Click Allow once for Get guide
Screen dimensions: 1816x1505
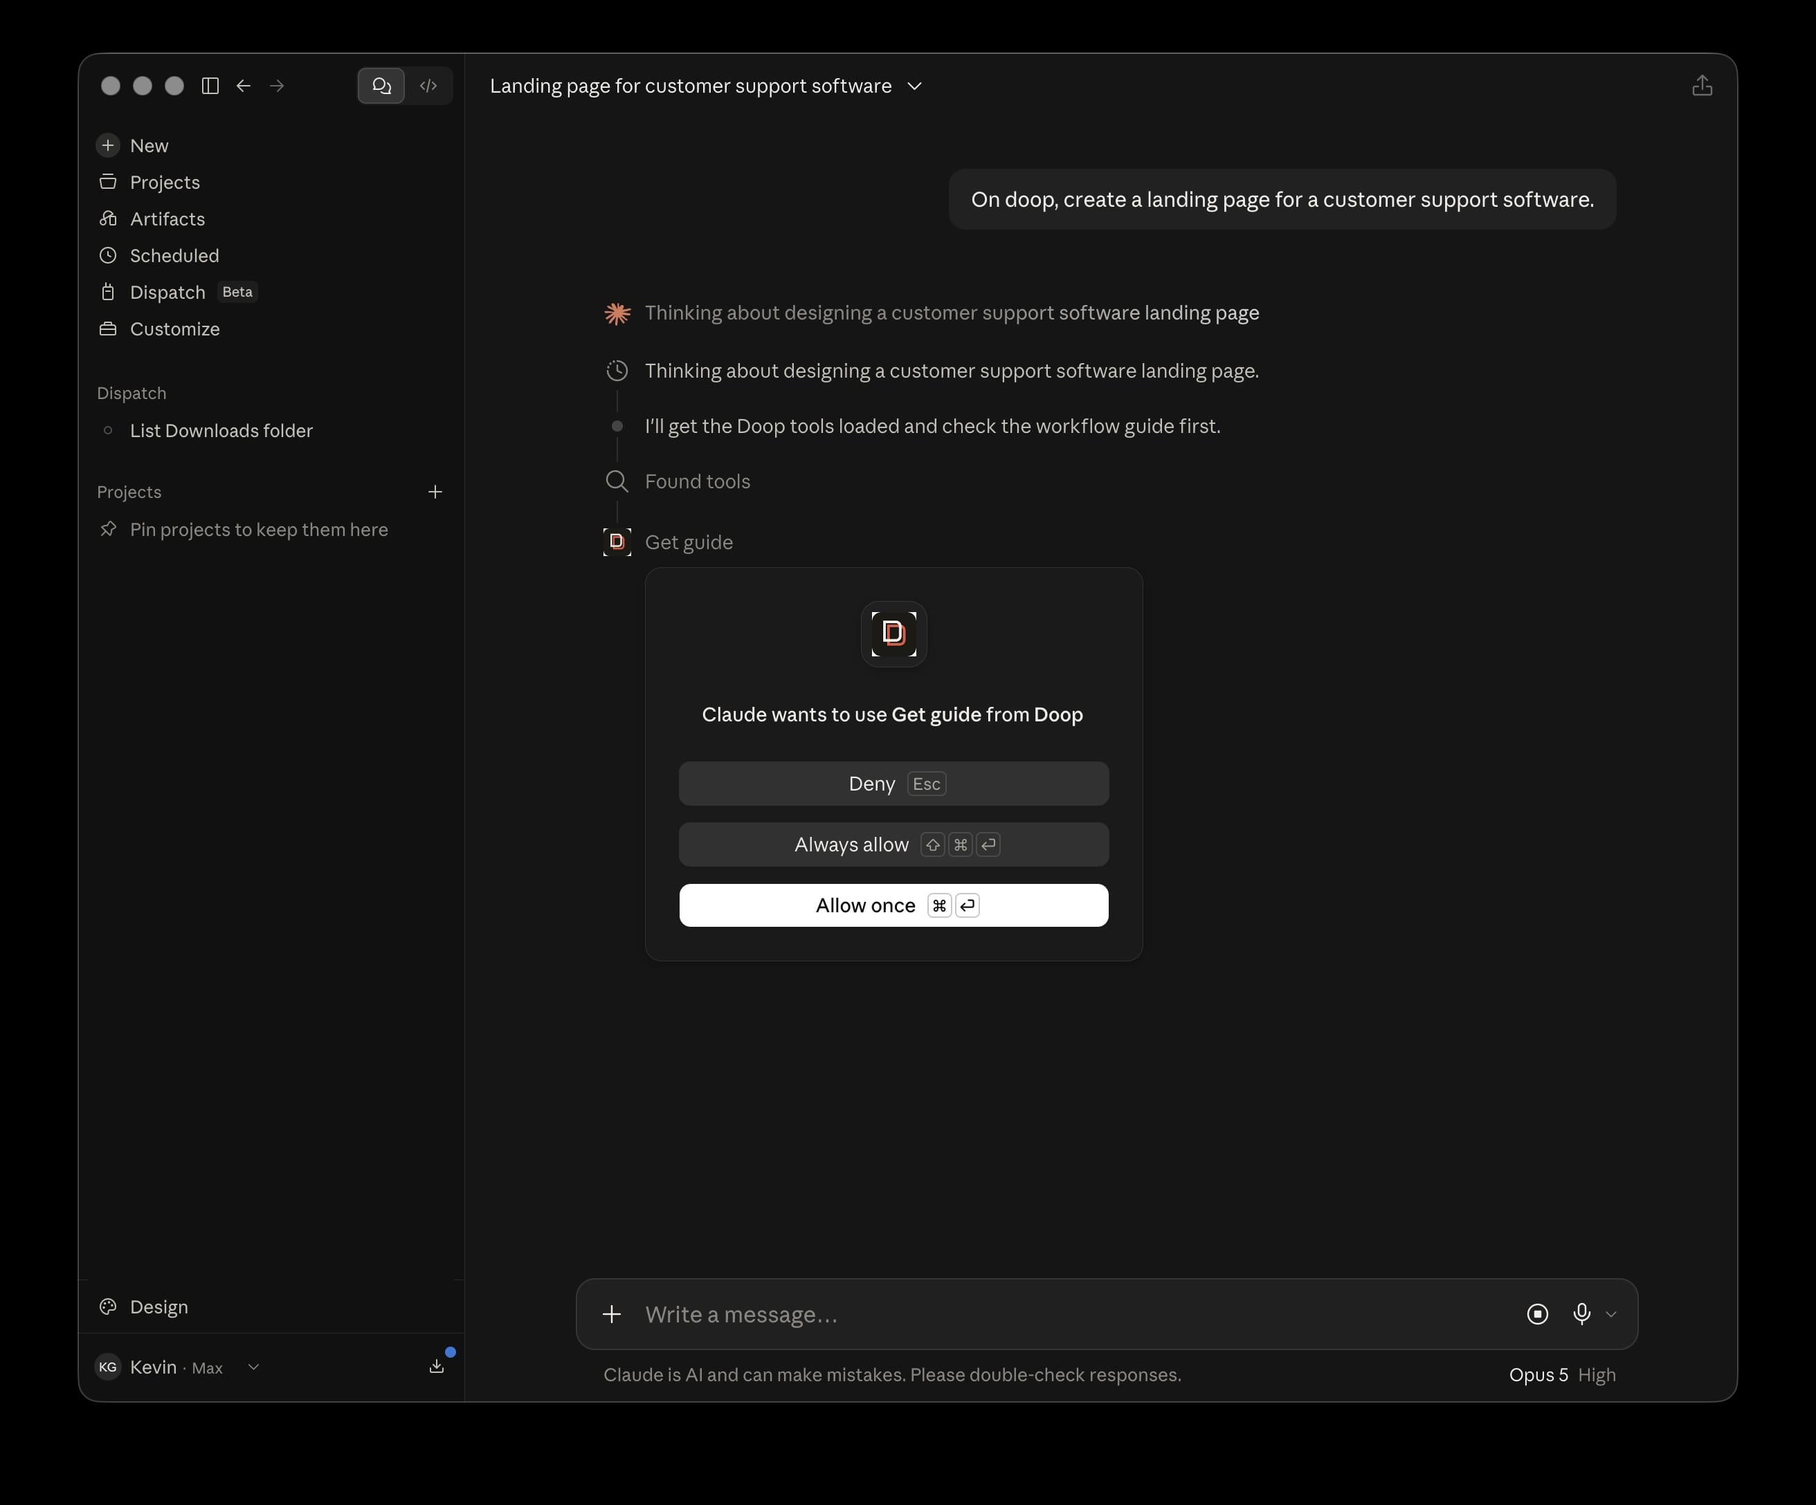[893, 905]
